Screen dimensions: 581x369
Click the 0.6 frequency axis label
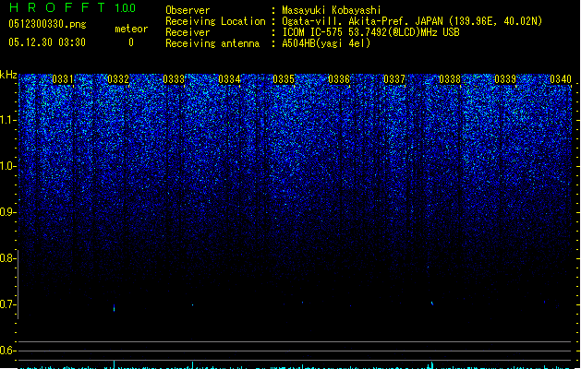pos(8,351)
